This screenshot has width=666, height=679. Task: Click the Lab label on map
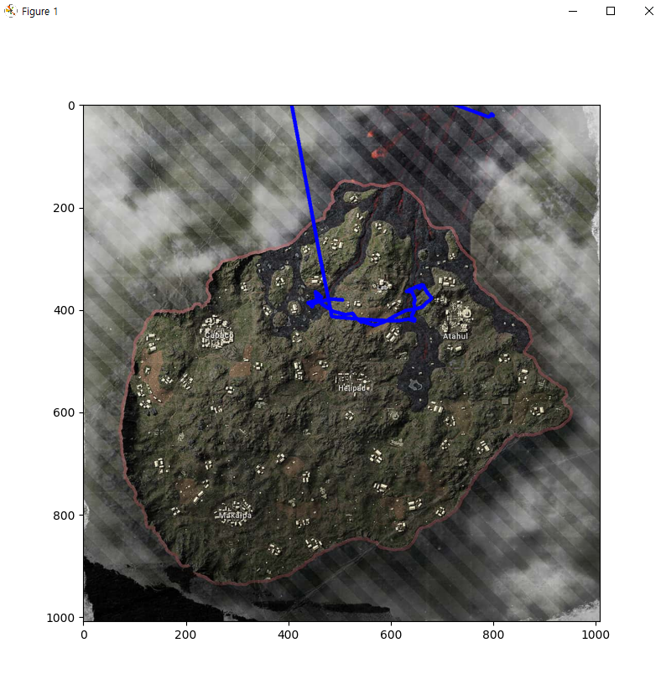[x=382, y=287]
